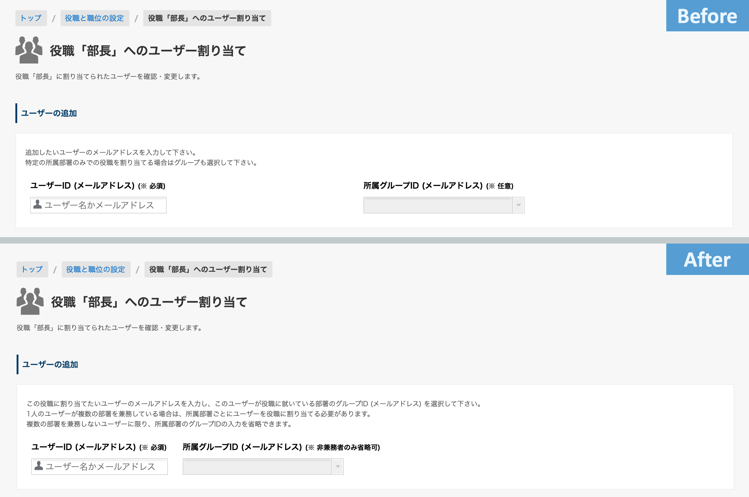
Task: Click the user group icon in Before section
Action: (x=28, y=50)
